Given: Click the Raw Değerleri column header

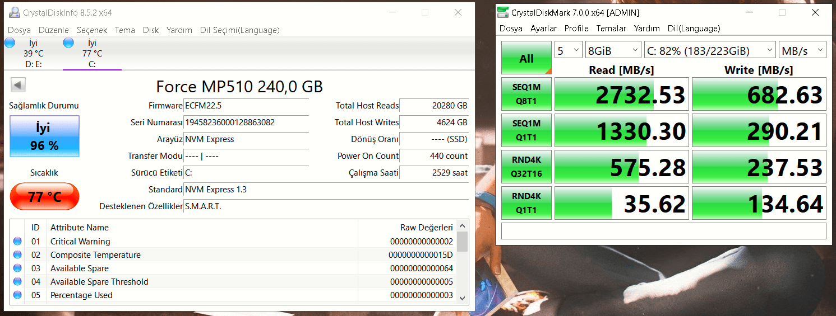Looking at the screenshot, I should pyautogui.click(x=408, y=228).
